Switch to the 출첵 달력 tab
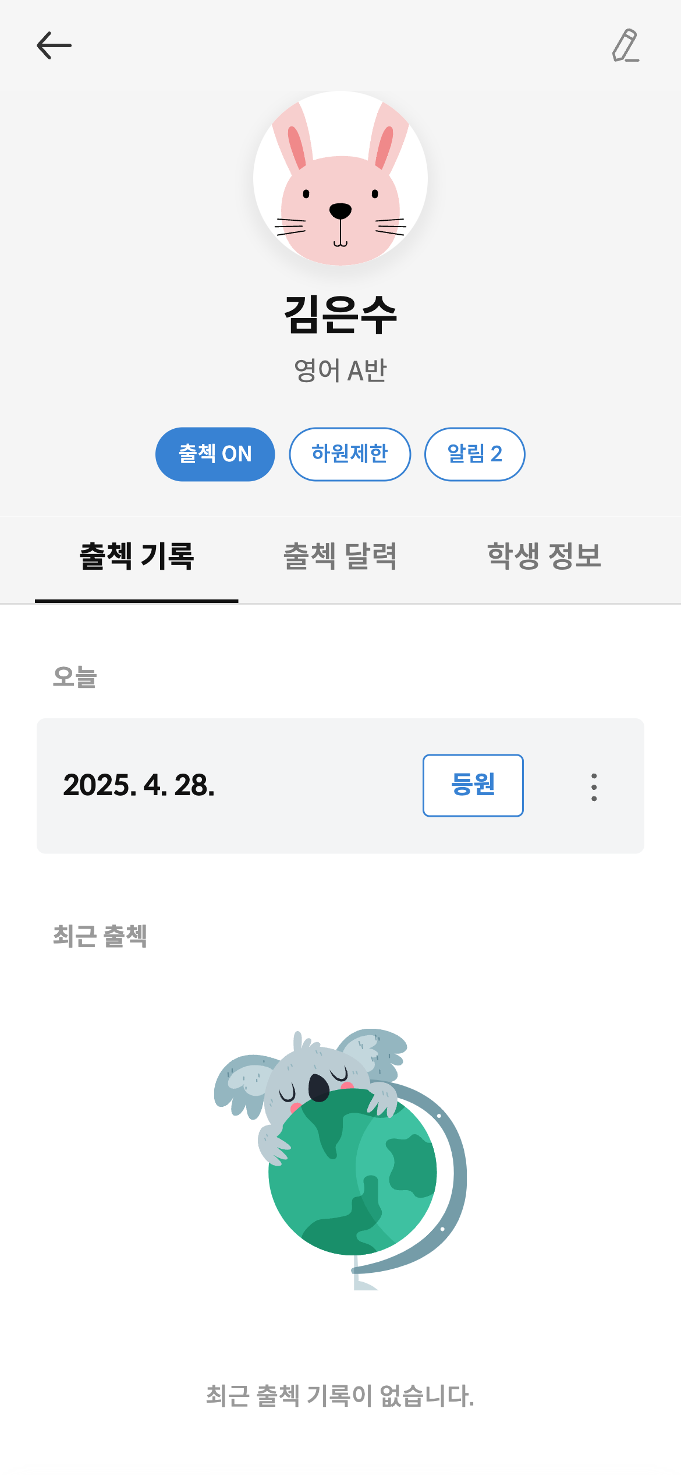The height and width of the screenshot is (1475, 681). 340,556
